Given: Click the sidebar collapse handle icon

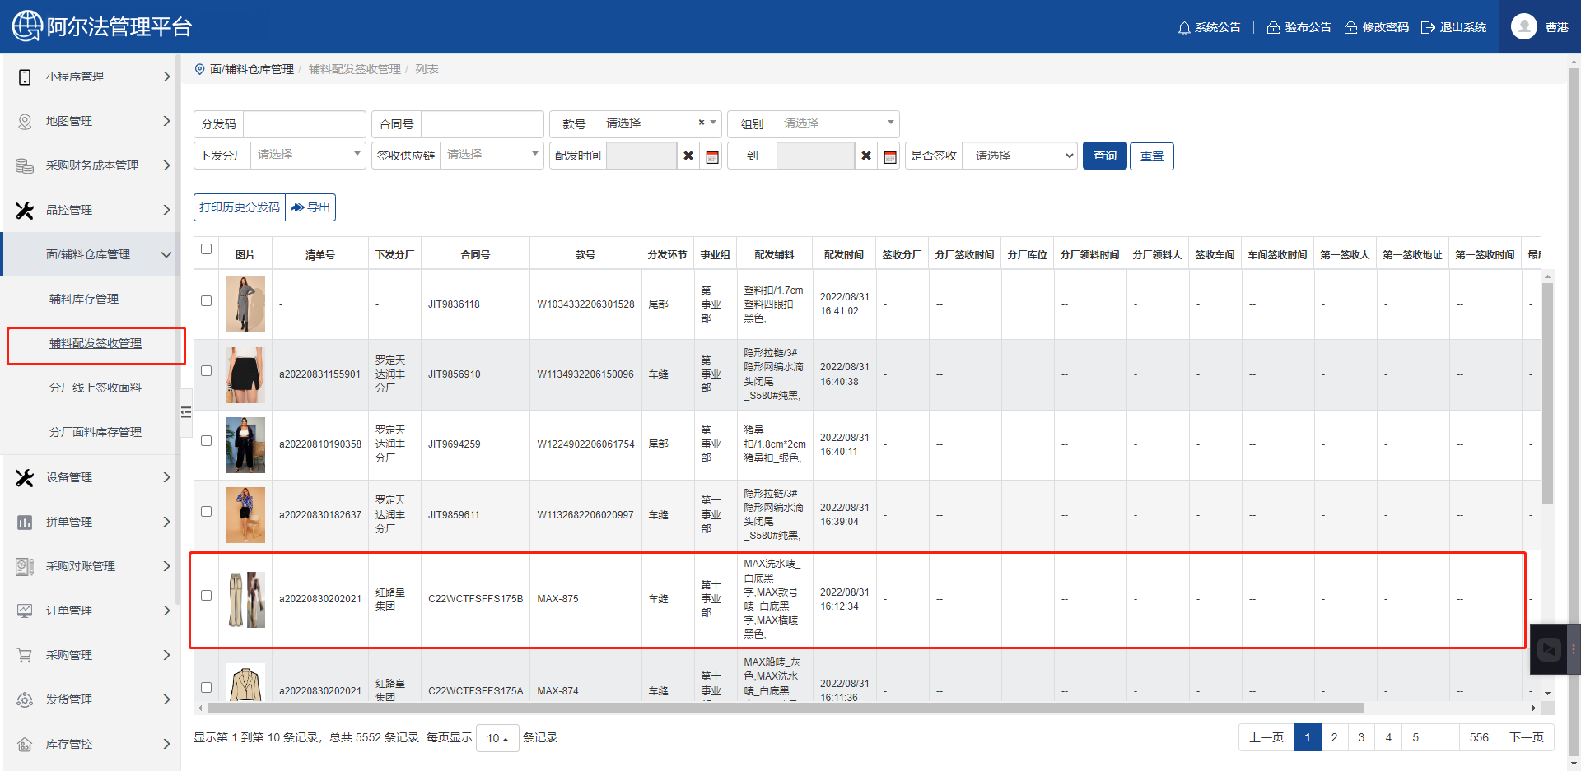Looking at the screenshot, I should pyautogui.click(x=186, y=412).
